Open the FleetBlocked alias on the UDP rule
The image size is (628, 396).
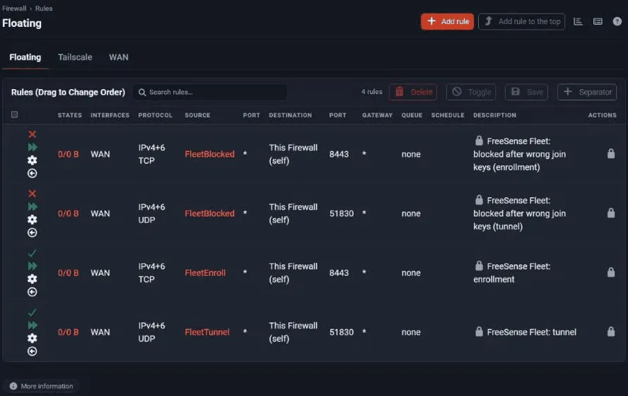click(209, 214)
